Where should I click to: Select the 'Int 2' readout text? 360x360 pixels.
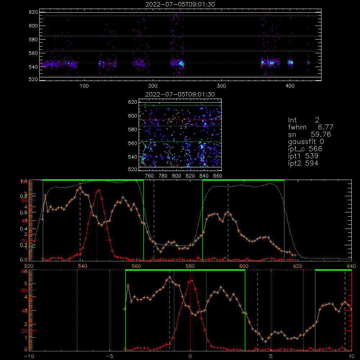point(303,120)
